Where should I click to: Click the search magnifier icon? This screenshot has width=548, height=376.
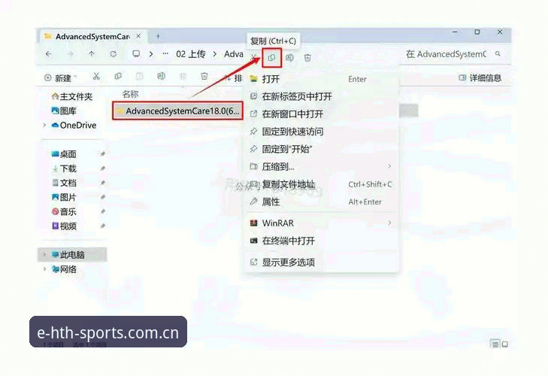click(x=498, y=54)
